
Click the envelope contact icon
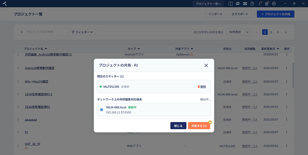(245, 4)
